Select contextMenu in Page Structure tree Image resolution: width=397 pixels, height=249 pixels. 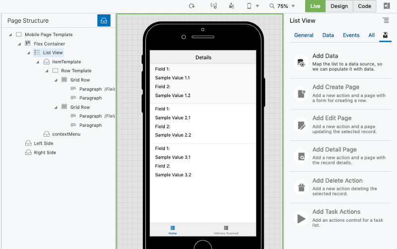coord(66,134)
